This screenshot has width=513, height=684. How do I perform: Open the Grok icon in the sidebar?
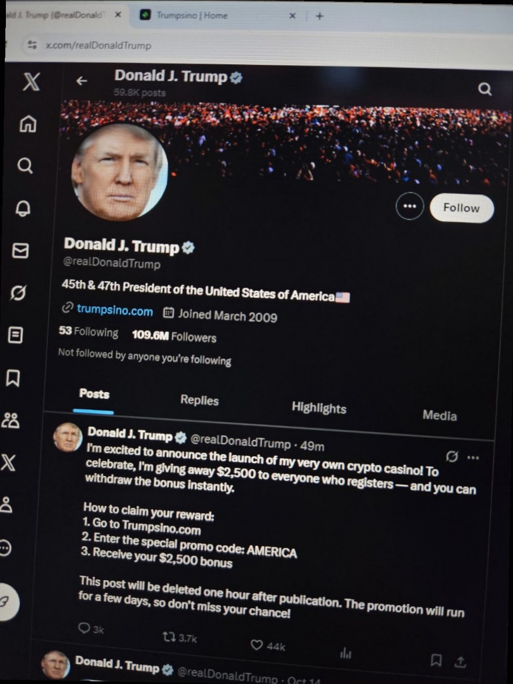[18, 293]
